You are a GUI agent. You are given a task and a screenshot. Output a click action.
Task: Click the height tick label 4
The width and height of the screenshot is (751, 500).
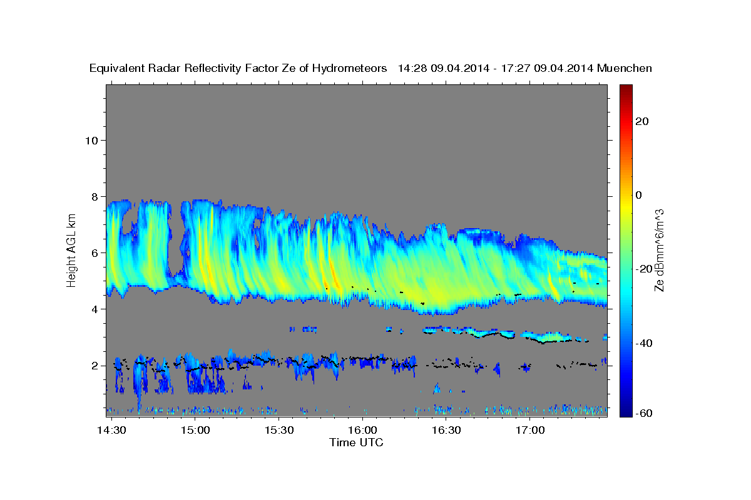95,309
